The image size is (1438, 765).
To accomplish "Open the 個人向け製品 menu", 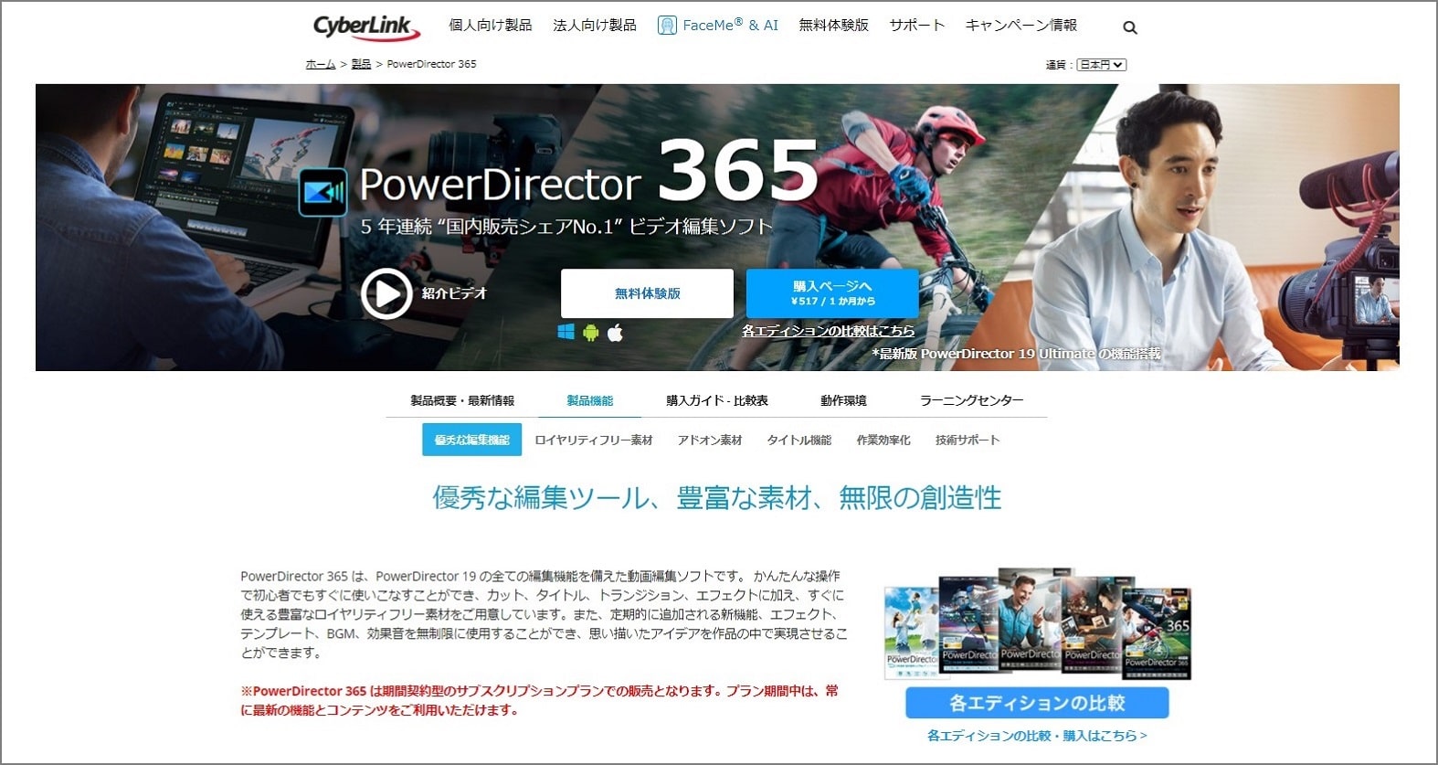I will [491, 26].
